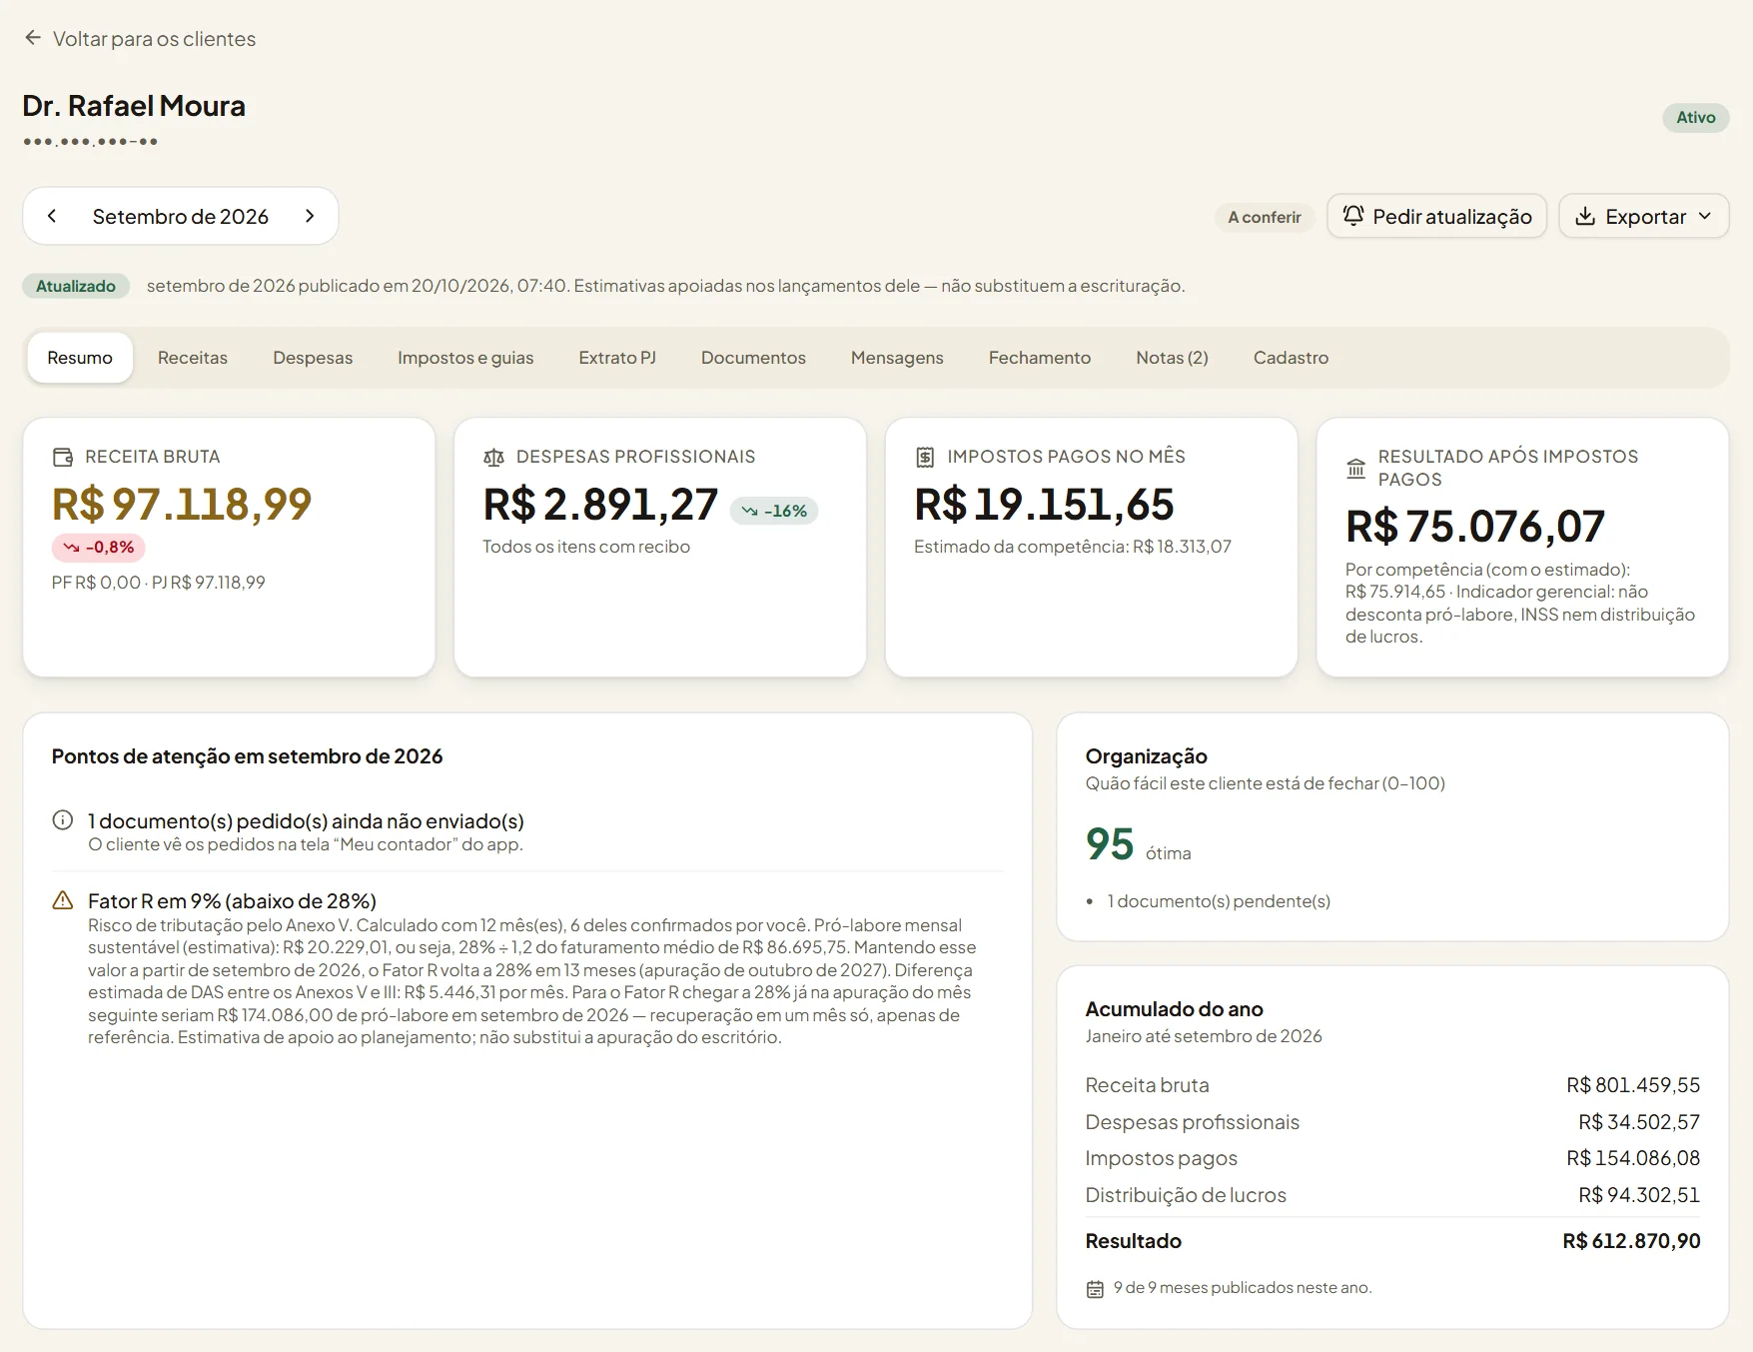
Task: Open the Extrato PJ tab
Action: click(617, 358)
